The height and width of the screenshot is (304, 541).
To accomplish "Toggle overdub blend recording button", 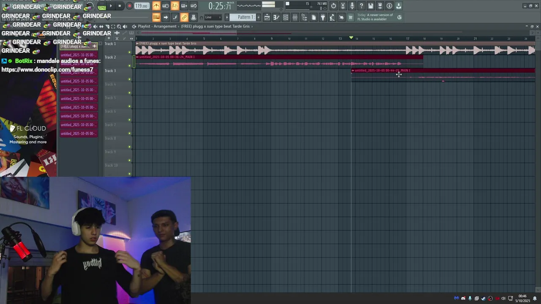I will (184, 6).
